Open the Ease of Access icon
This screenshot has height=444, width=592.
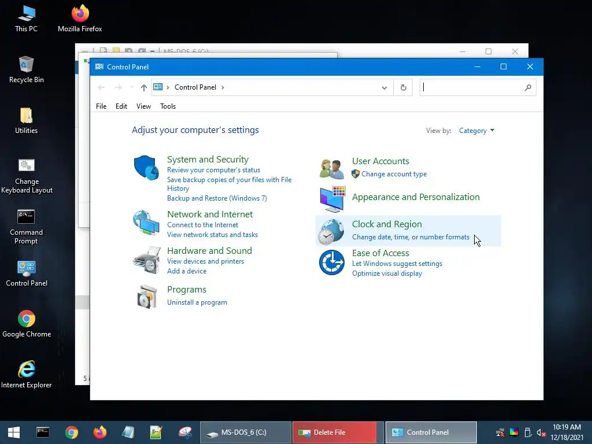pyautogui.click(x=331, y=262)
